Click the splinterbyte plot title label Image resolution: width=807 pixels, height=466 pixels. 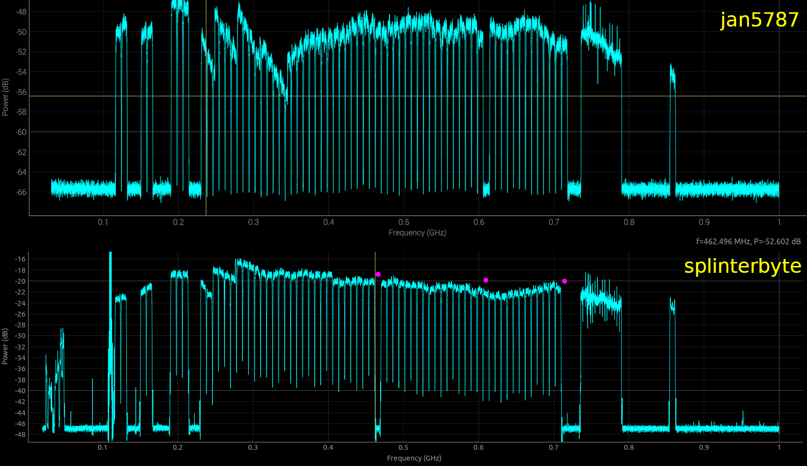click(x=742, y=266)
